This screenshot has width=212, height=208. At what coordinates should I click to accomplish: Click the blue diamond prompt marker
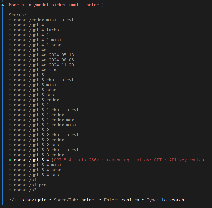[x=3, y=5]
